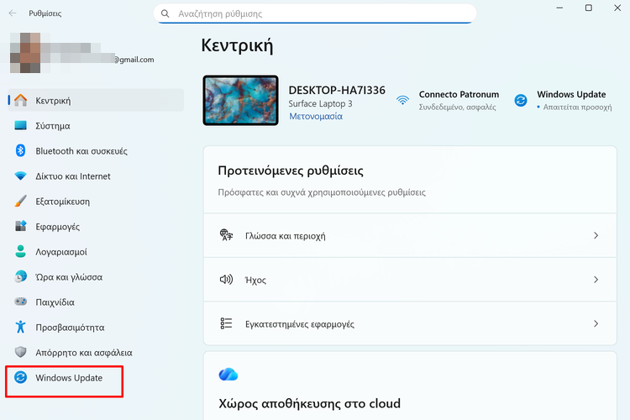The width and height of the screenshot is (630, 420).
Task: Click the OneDrive cloud icon
Action: pos(228,374)
